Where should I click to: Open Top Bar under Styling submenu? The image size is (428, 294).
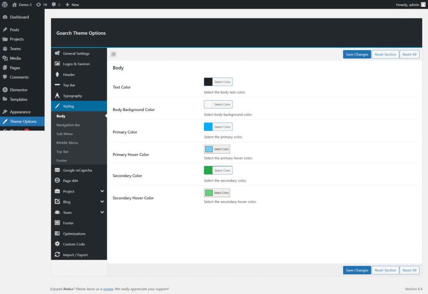point(63,152)
